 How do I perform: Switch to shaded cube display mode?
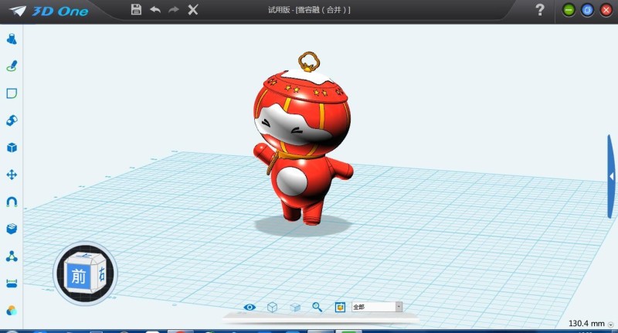295,307
